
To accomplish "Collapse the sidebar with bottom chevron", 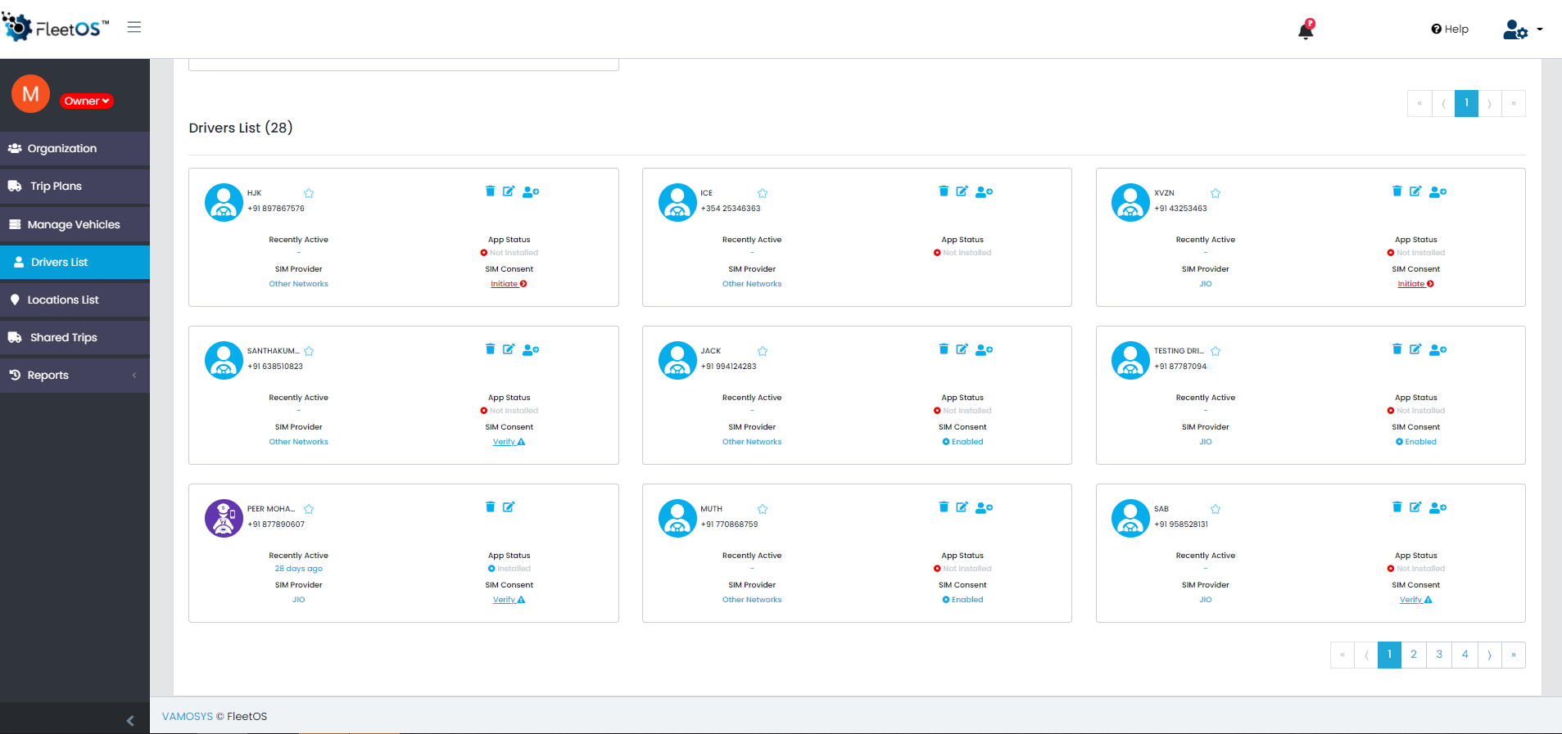I will point(130,721).
